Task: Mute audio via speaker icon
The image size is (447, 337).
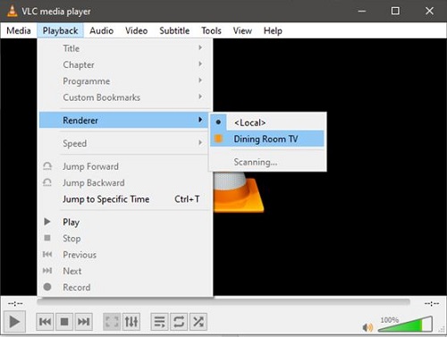Action: coord(367,327)
